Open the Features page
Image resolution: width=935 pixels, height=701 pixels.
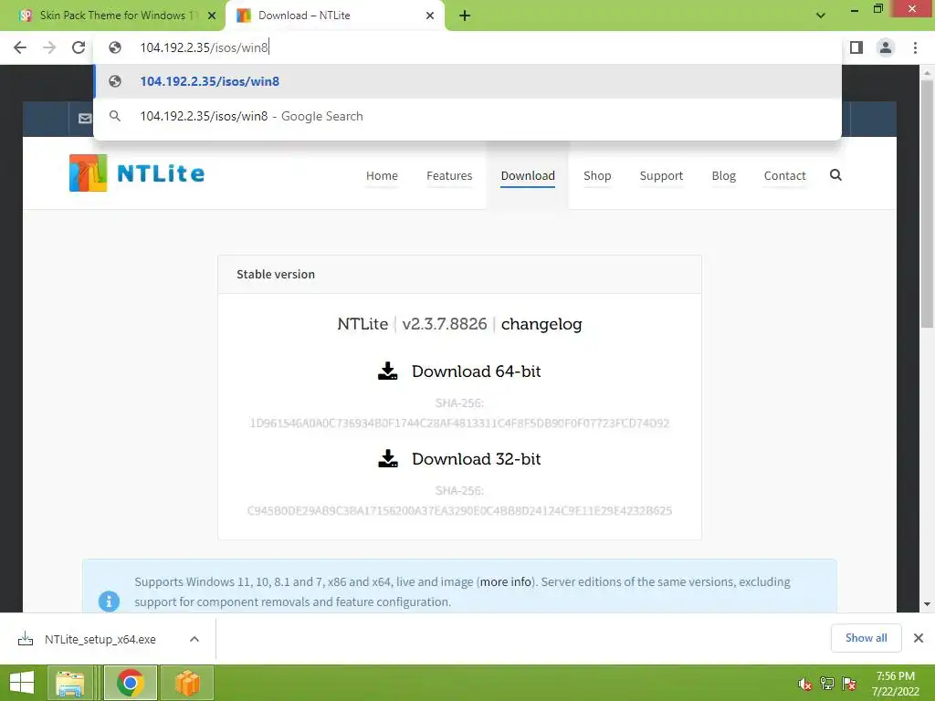tap(449, 176)
